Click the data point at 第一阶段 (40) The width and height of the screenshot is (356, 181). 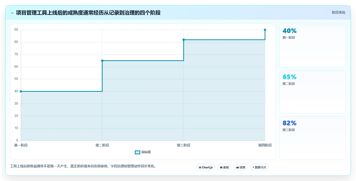(21, 91)
